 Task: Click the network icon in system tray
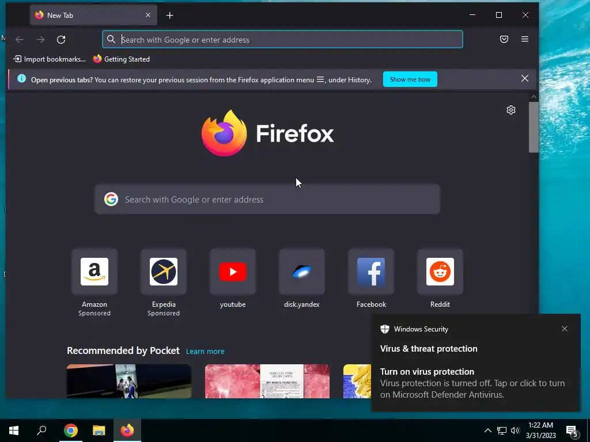coord(502,430)
